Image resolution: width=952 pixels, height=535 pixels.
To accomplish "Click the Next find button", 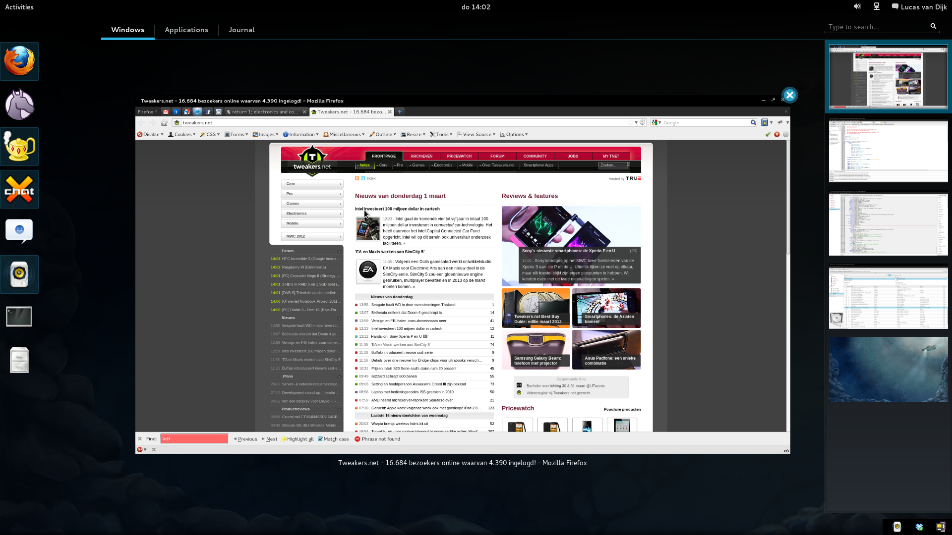I will tap(270, 439).
